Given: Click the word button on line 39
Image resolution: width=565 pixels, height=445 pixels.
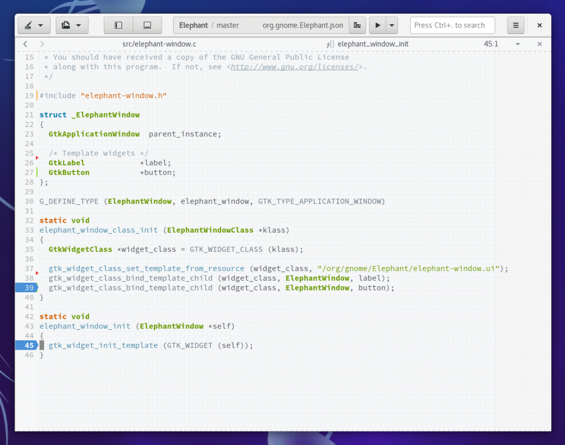Looking at the screenshot, I should (372, 288).
